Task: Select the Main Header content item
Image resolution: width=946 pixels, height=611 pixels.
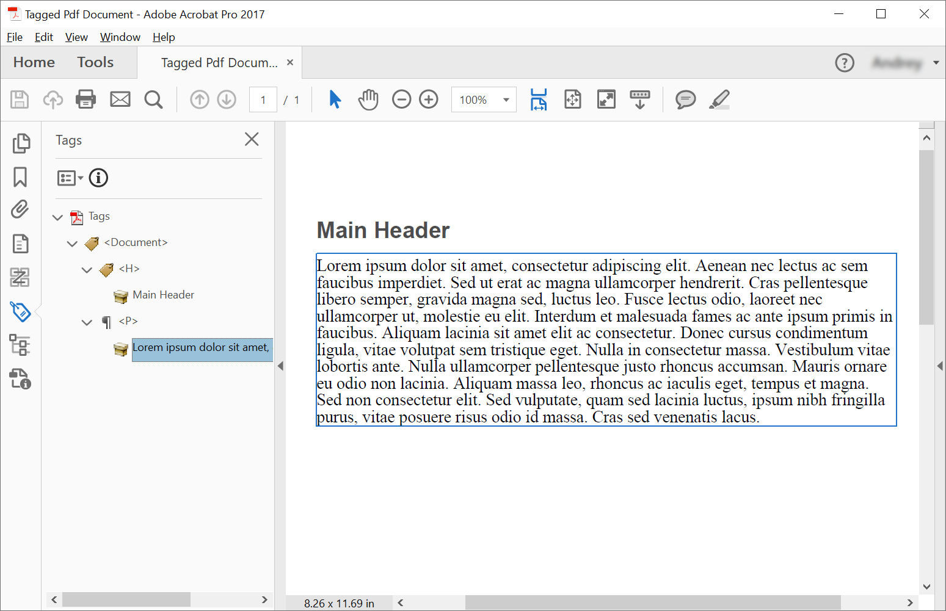Action: click(164, 295)
